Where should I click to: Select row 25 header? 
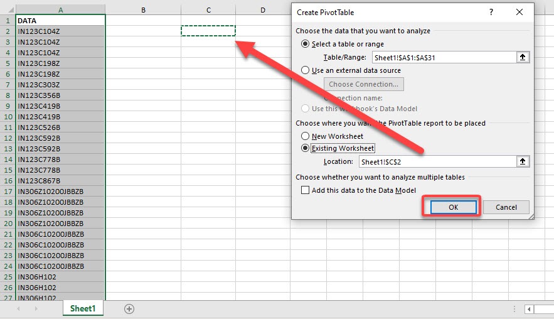(x=8, y=277)
